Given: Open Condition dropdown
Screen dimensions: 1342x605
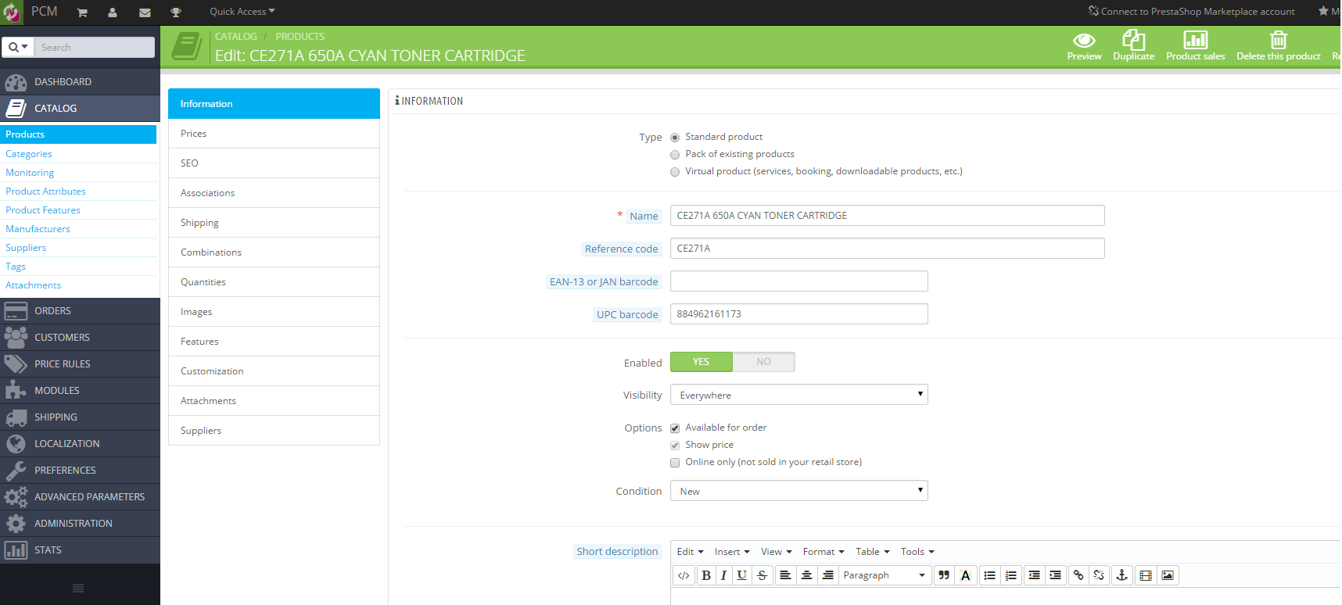Looking at the screenshot, I should 798,491.
